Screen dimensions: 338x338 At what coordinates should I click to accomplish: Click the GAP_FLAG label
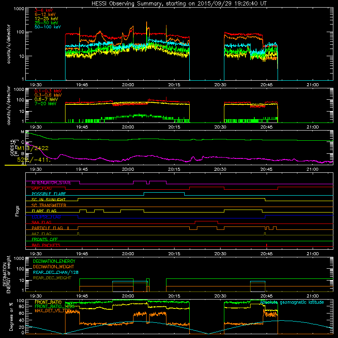[x=41, y=188]
